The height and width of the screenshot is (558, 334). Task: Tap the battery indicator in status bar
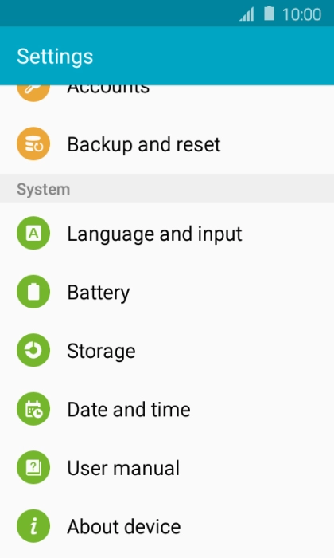click(270, 14)
